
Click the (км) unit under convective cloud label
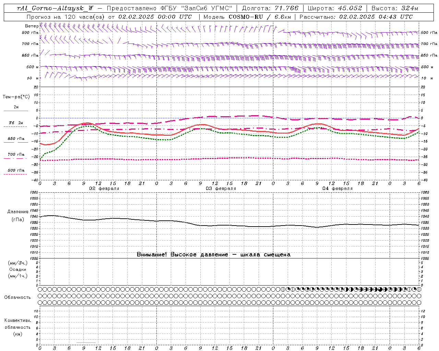17,334
